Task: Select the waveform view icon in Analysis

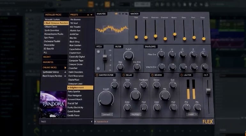Action: click(116, 14)
